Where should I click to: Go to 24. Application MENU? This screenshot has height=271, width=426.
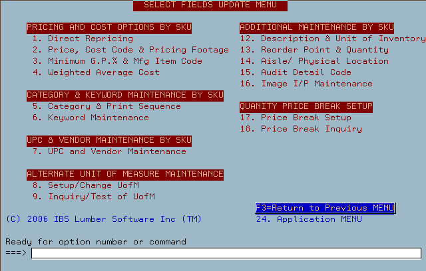click(309, 219)
